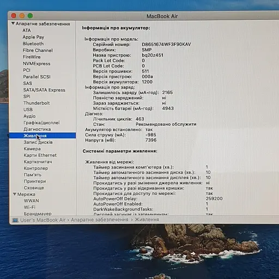Select Камера in the sidebar
This screenshot has height=279, width=279.
coord(32,149)
